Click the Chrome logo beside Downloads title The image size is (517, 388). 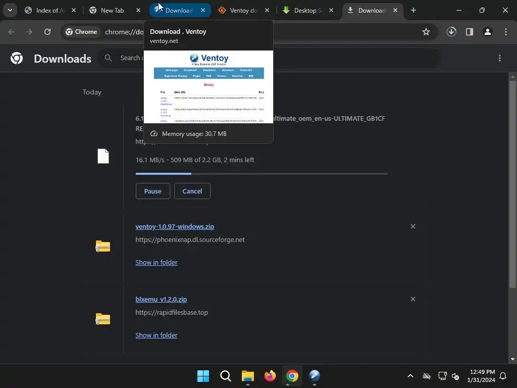[17, 58]
